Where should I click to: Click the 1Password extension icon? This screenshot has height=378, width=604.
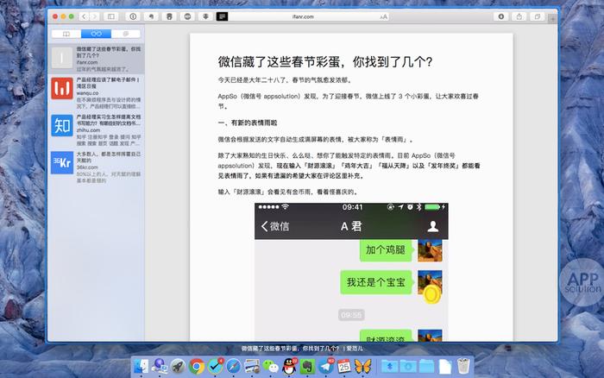133,16
